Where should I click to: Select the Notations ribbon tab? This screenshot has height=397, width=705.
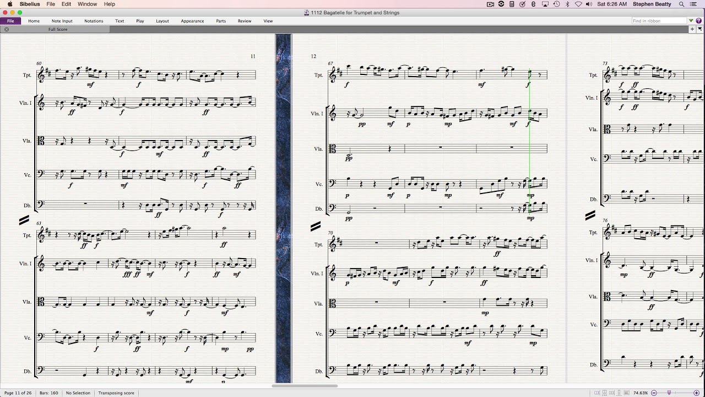94,21
